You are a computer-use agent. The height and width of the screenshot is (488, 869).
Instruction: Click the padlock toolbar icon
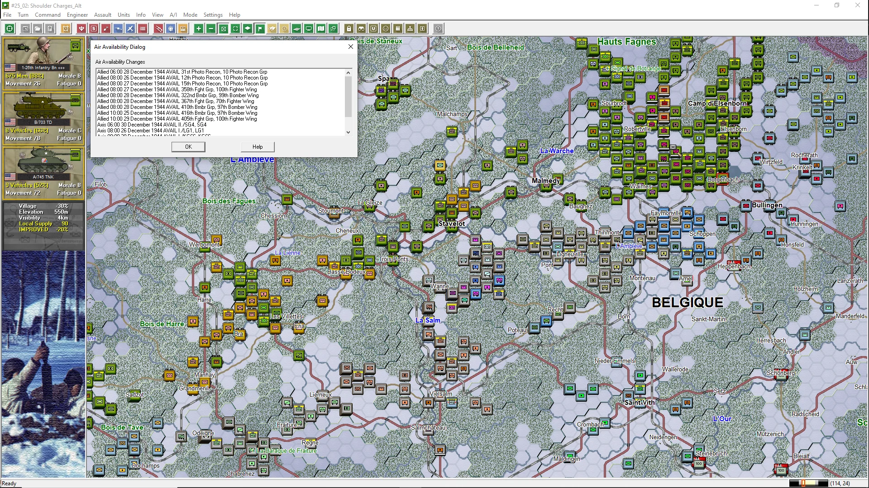pos(349,29)
